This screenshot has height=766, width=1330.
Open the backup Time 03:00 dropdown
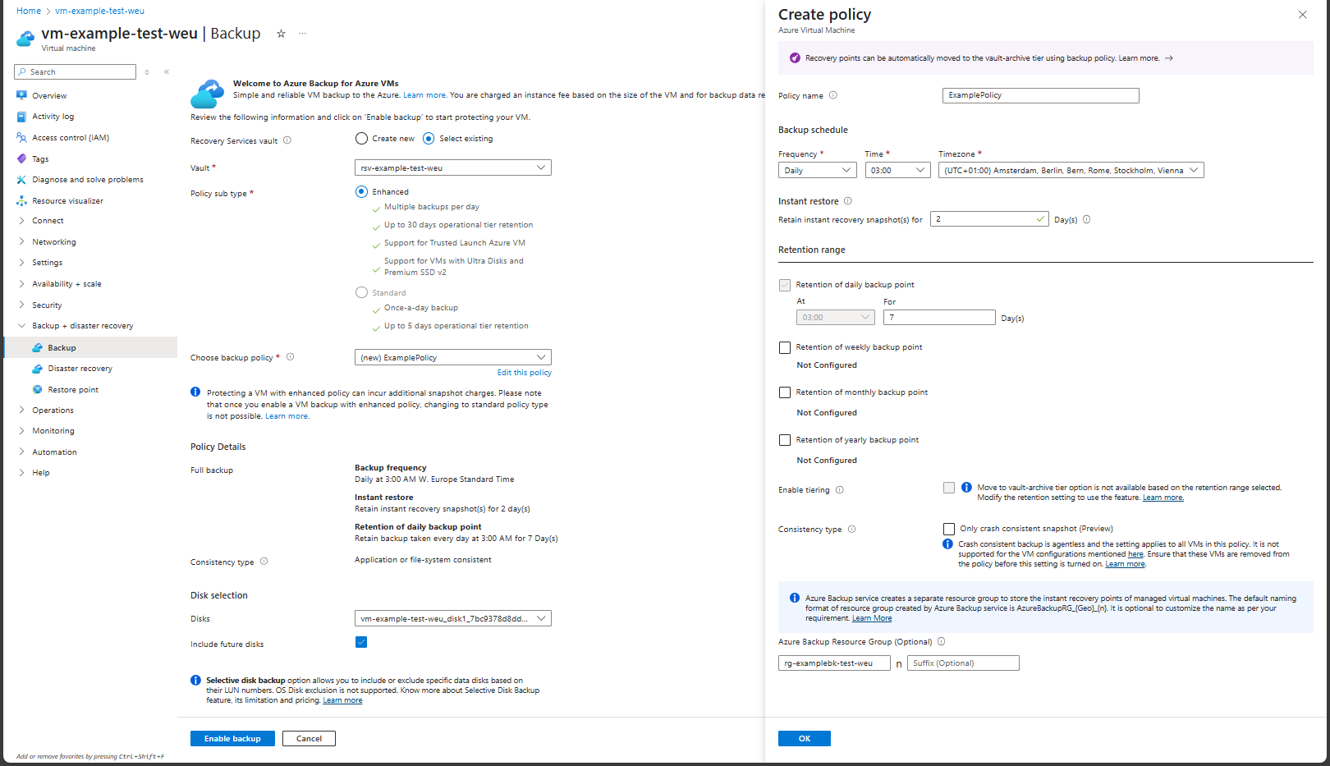898,170
